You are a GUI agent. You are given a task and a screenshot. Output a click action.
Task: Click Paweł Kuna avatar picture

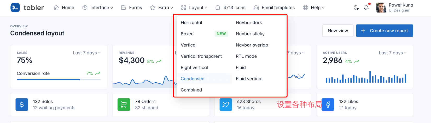tap(381, 8)
